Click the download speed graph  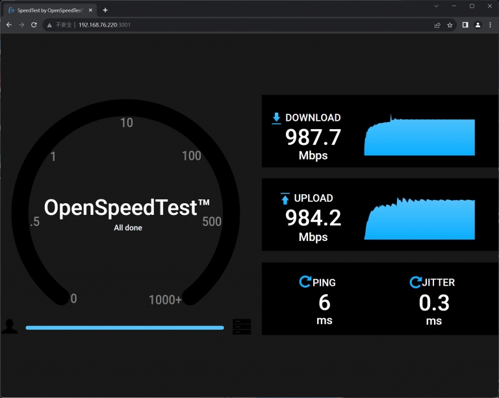[x=420, y=135]
